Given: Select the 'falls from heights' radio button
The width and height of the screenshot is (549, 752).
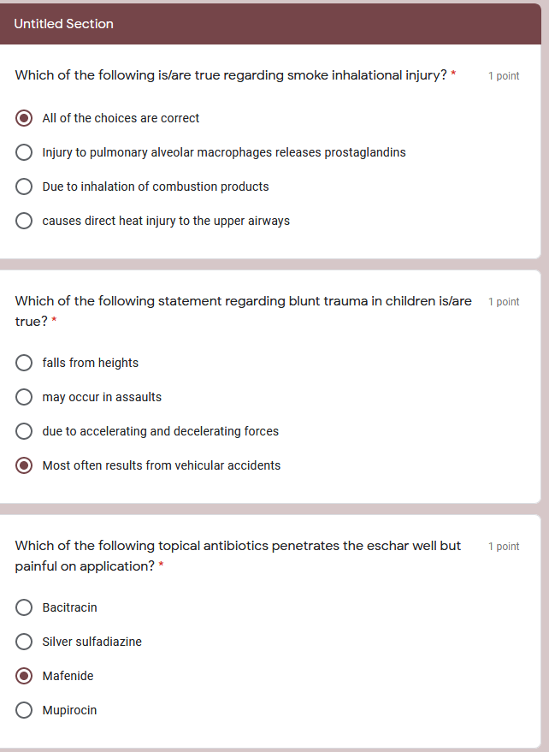Looking at the screenshot, I should 24,363.
